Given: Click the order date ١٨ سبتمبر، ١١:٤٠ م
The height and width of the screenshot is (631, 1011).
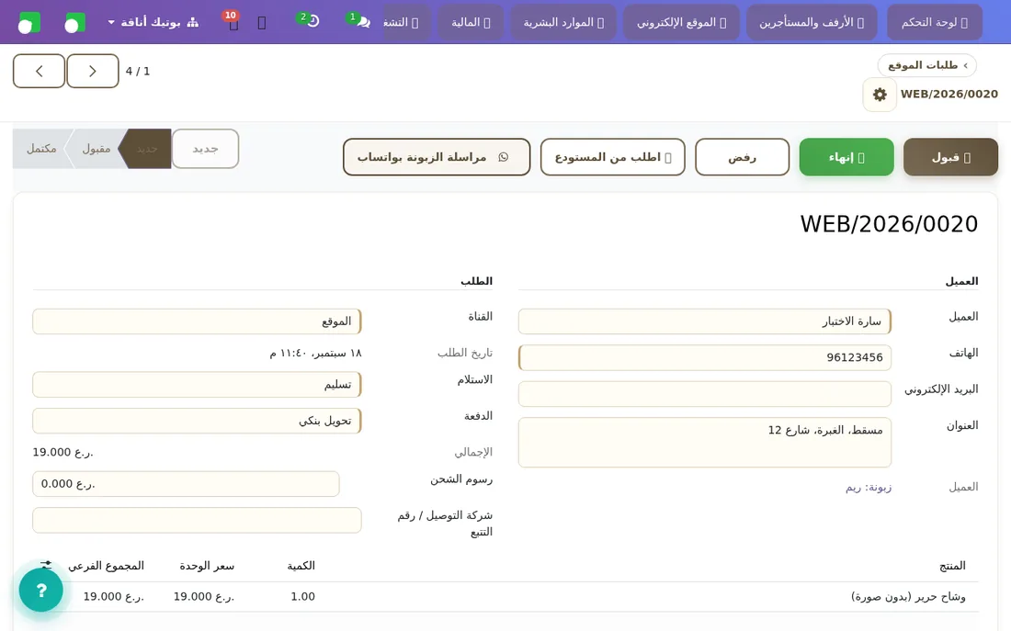Looking at the screenshot, I should click(x=316, y=354).
